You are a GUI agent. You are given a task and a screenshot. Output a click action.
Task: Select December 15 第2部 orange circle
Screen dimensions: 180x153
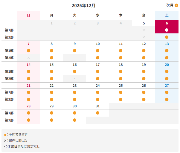[51, 79]
